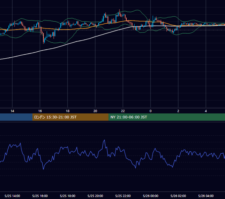Click the NY 21:00-06:00 JST session bar
The height and width of the screenshot is (199, 225).
[x=166, y=117]
